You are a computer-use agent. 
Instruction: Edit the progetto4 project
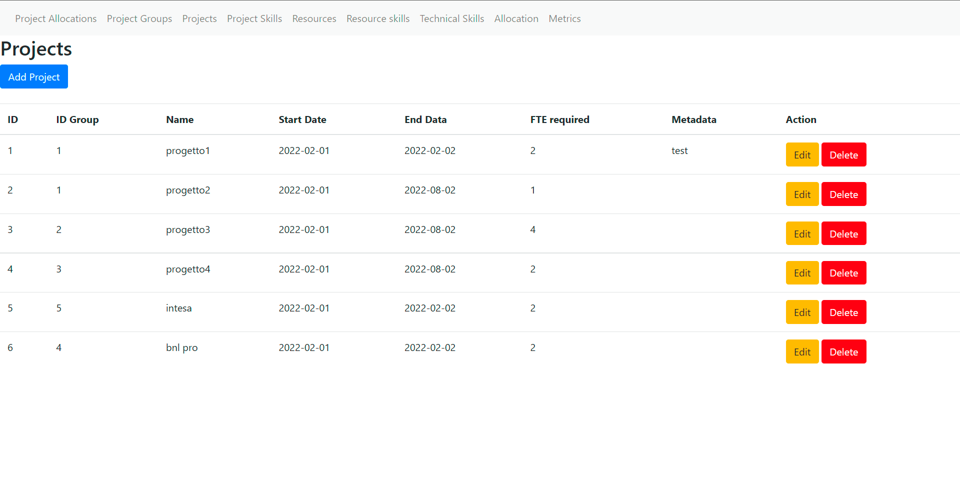[801, 272]
